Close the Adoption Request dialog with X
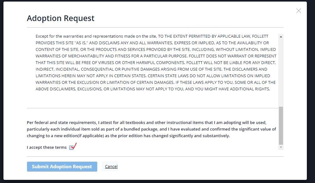 [x=298, y=11]
